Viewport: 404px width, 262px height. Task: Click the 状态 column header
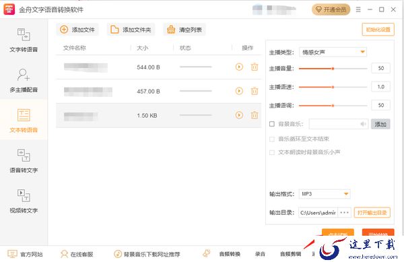click(x=185, y=48)
